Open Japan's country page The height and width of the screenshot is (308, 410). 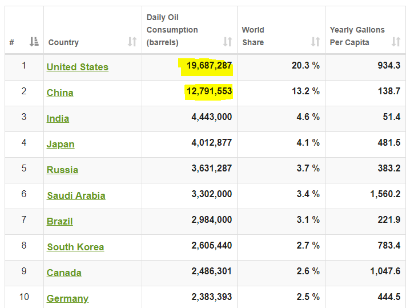pos(61,144)
